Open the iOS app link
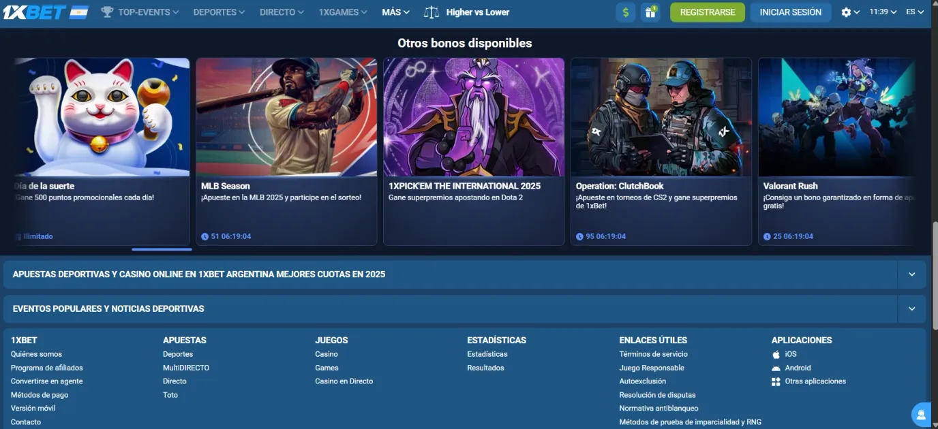This screenshot has width=938, height=429. point(791,354)
